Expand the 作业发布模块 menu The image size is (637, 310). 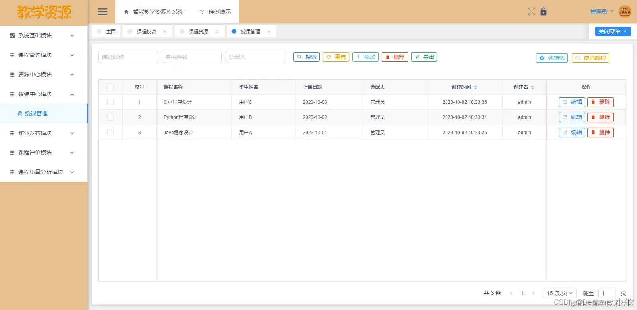(x=44, y=133)
